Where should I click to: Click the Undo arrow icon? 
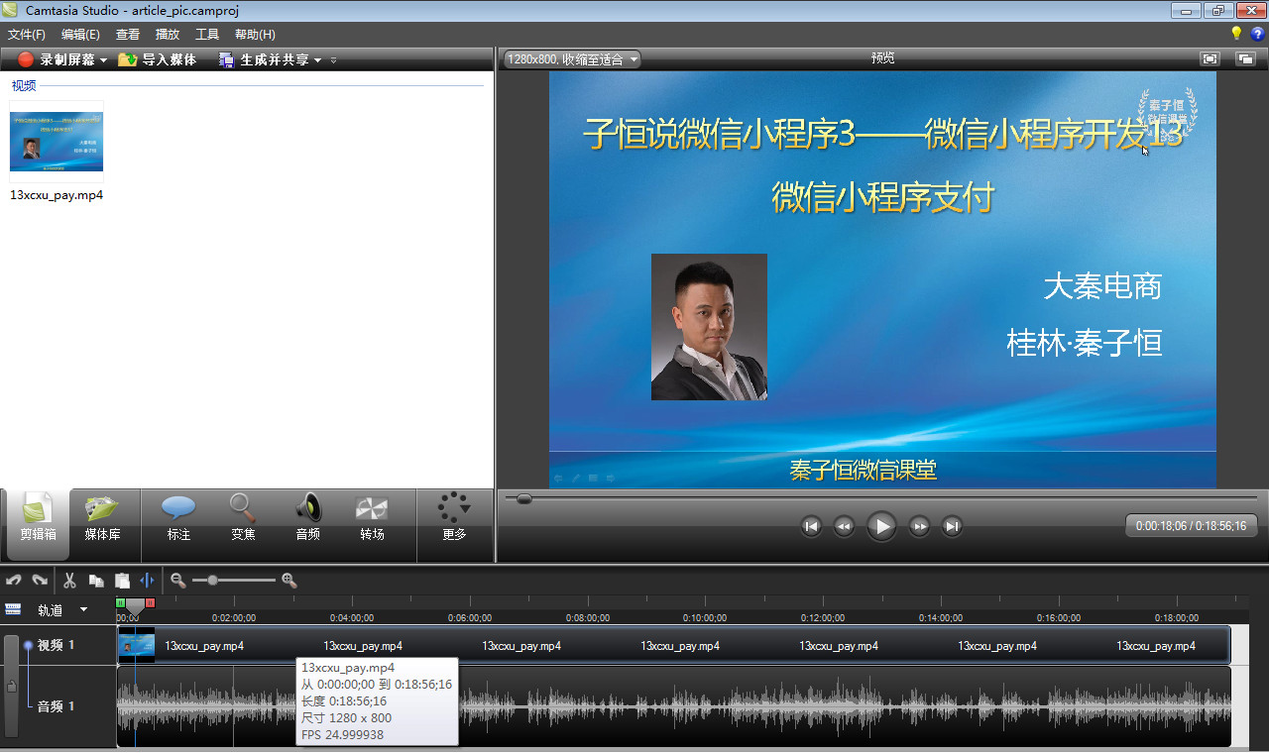tap(14, 581)
